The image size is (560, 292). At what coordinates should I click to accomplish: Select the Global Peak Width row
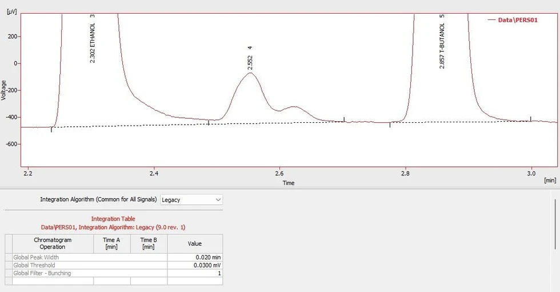(x=52, y=257)
